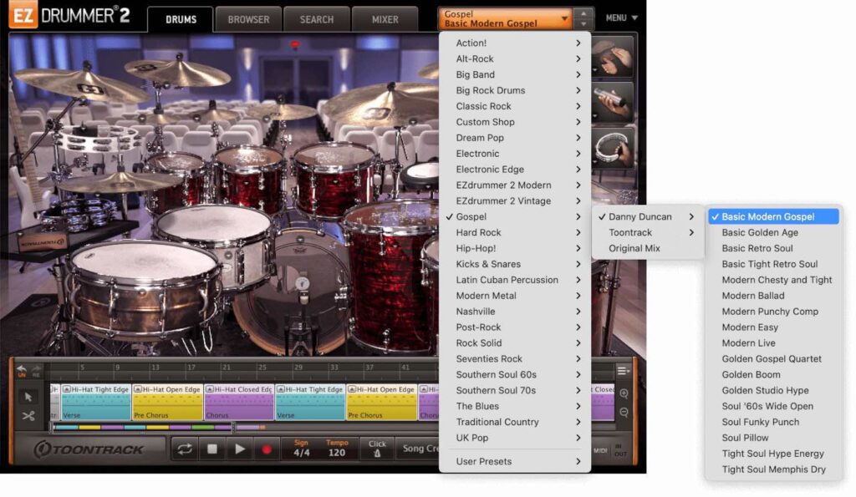Select the checked Danny Duncan entry
856x497 pixels.
coord(647,216)
